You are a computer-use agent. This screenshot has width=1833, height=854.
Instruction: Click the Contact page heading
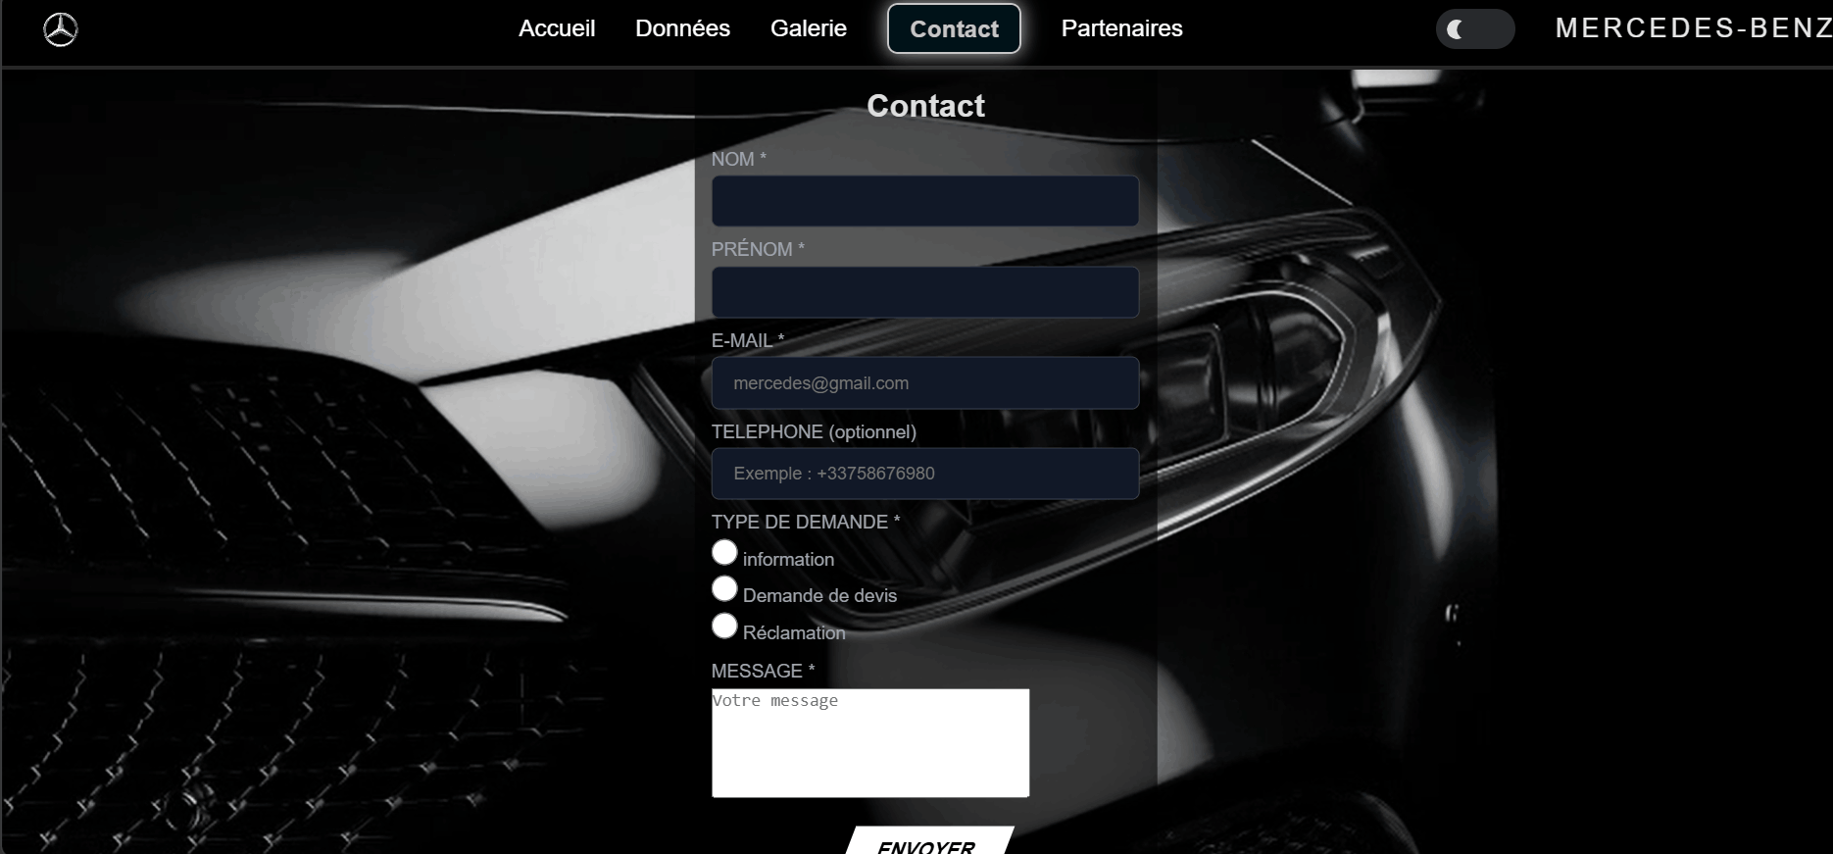pos(925,106)
